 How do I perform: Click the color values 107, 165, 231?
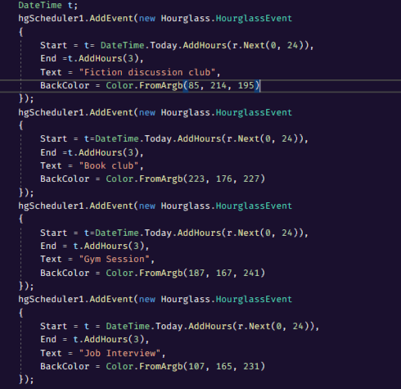click(223, 366)
